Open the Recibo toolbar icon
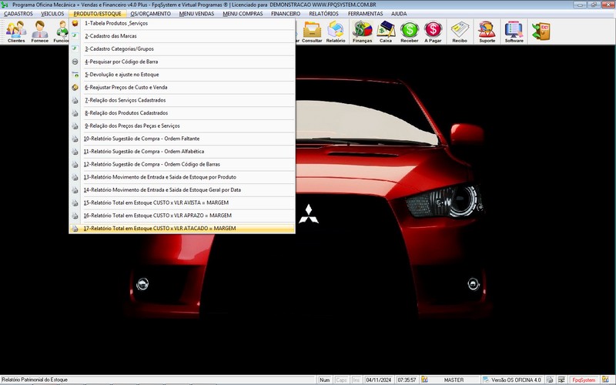Viewport: 616px width, 385px height. click(x=460, y=32)
